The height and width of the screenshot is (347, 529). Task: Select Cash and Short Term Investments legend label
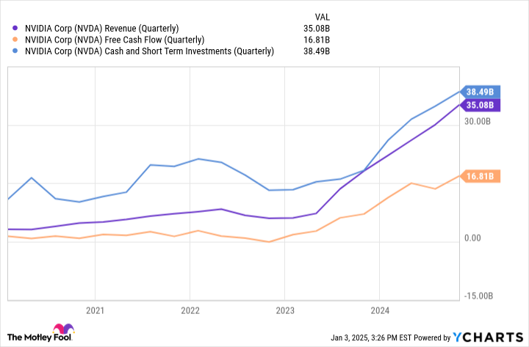[149, 51]
